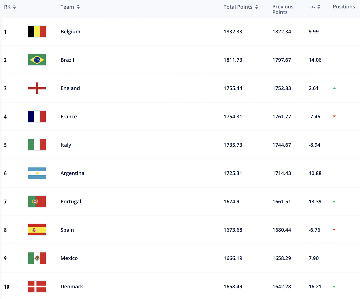This screenshot has width=360, height=299.
Task: Click the Portugal flag icon
Action: (x=37, y=201)
